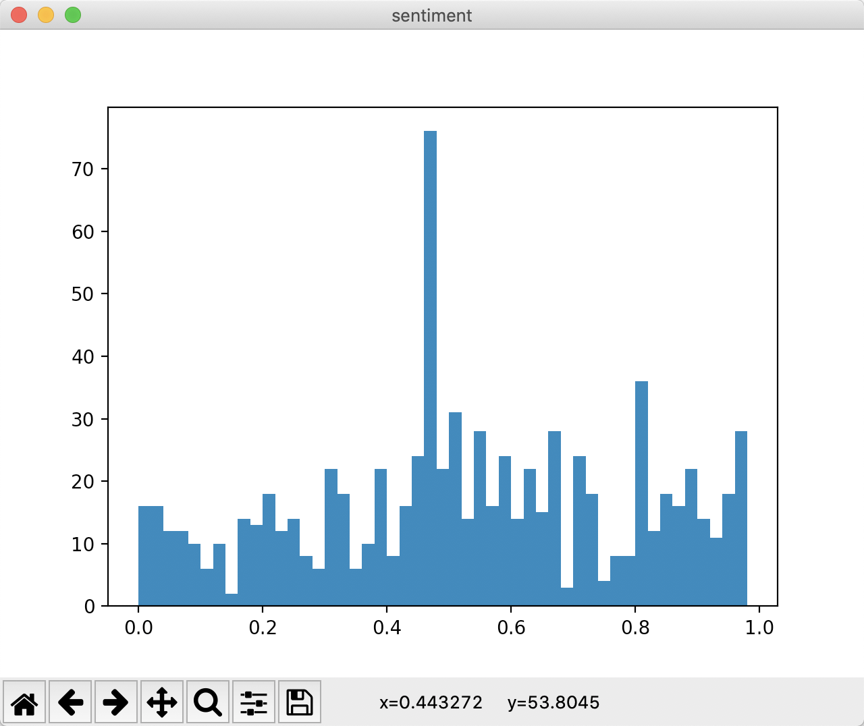
Task: Click the last histogram bar near 0.97
Action: 741,518
